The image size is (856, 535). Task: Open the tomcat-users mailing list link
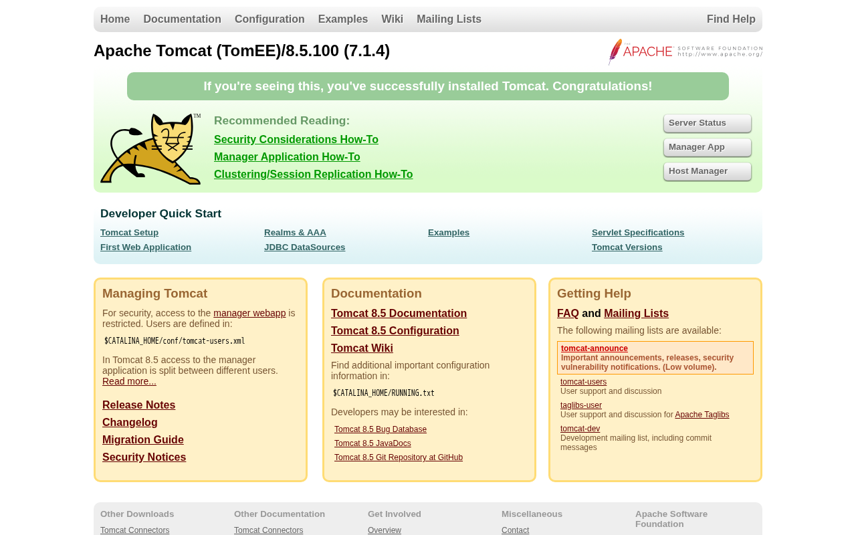click(x=583, y=382)
